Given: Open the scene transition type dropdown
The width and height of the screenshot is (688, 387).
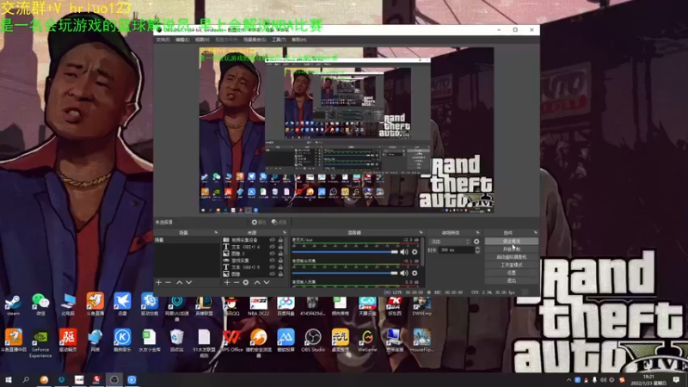Looking at the screenshot, I should coord(449,242).
